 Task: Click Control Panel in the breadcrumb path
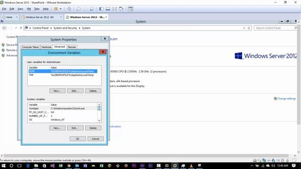(x=40, y=28)
